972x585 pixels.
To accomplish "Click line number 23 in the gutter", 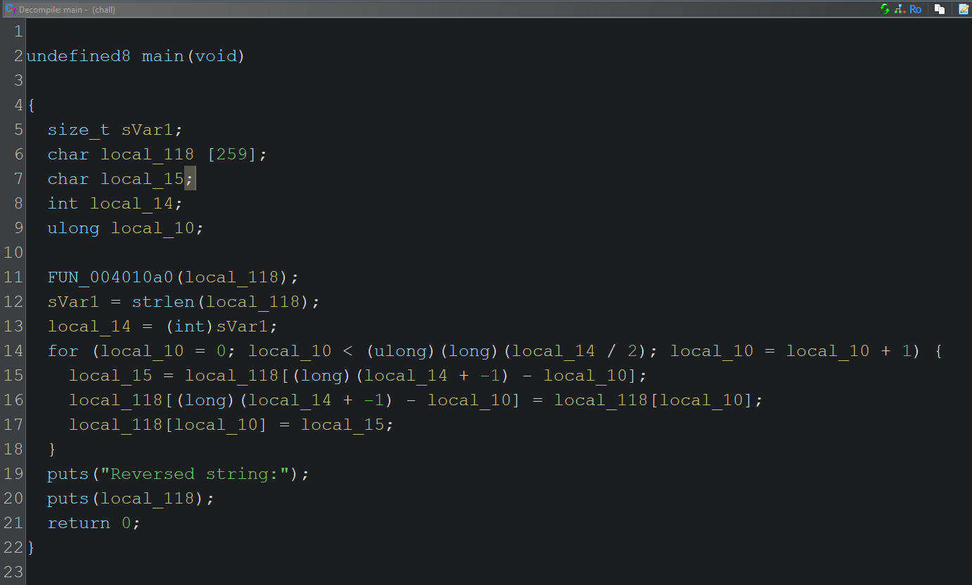I will pyautogui.click(x=13, y=572).
